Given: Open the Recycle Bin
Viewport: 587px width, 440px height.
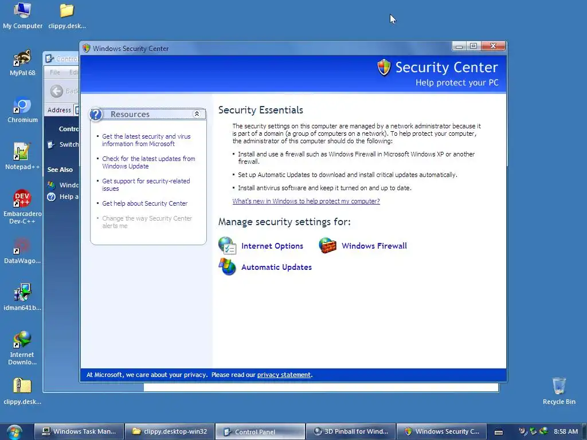Looking at the screenshot, I should click(559, 392).
